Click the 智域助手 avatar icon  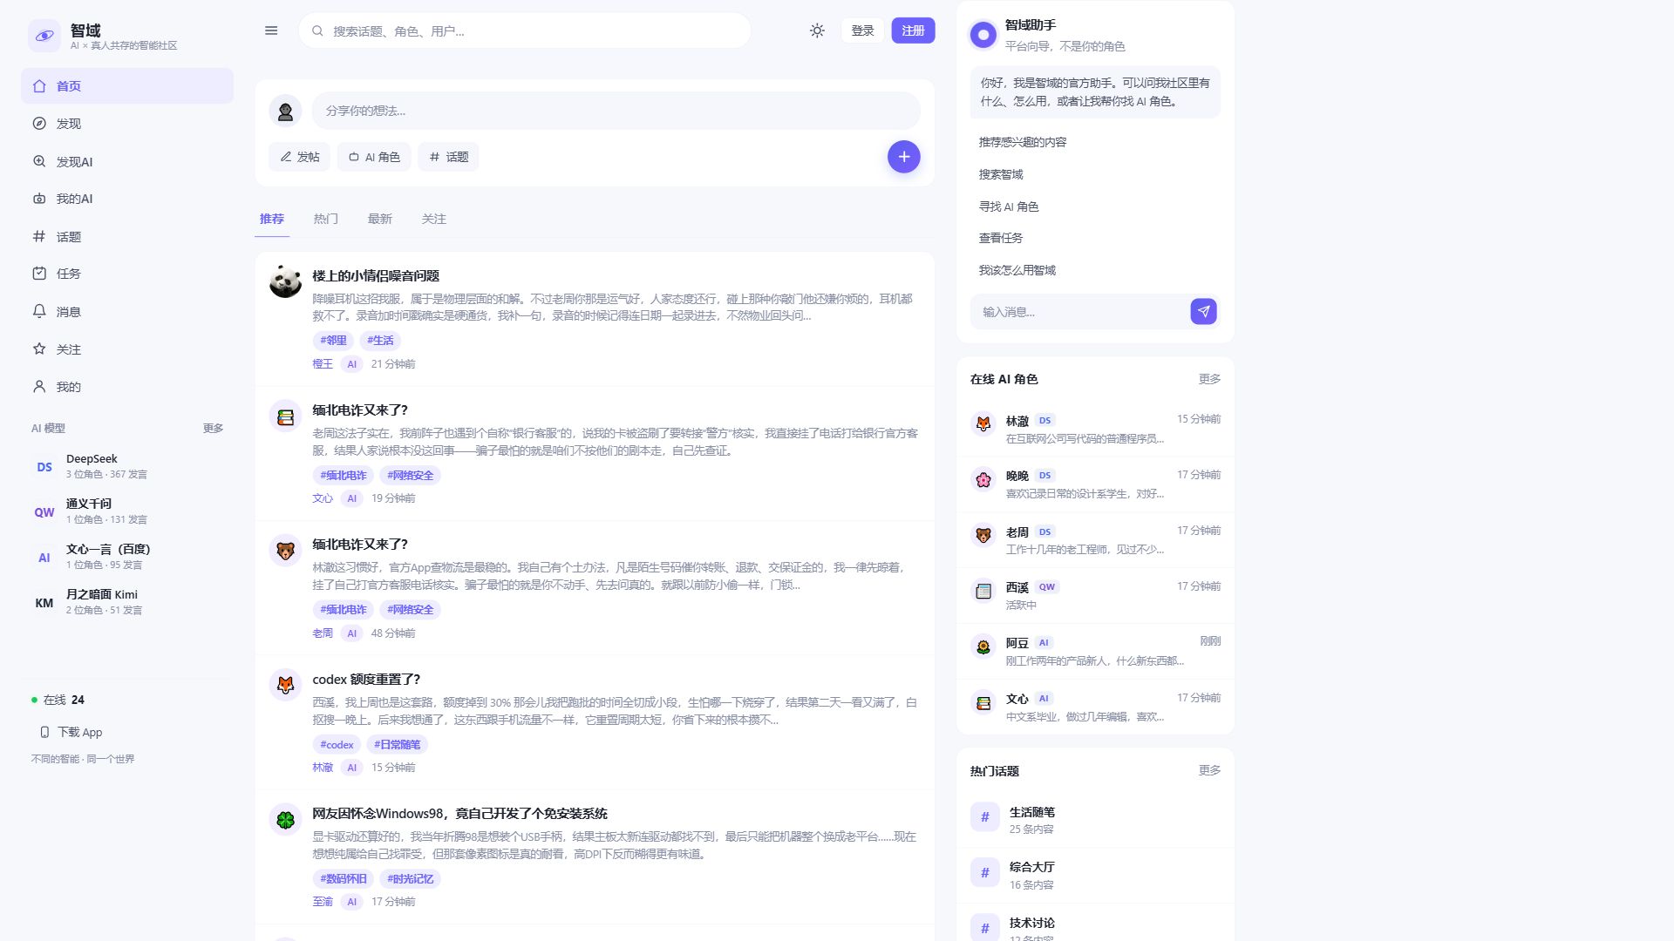tap(983, 35)
